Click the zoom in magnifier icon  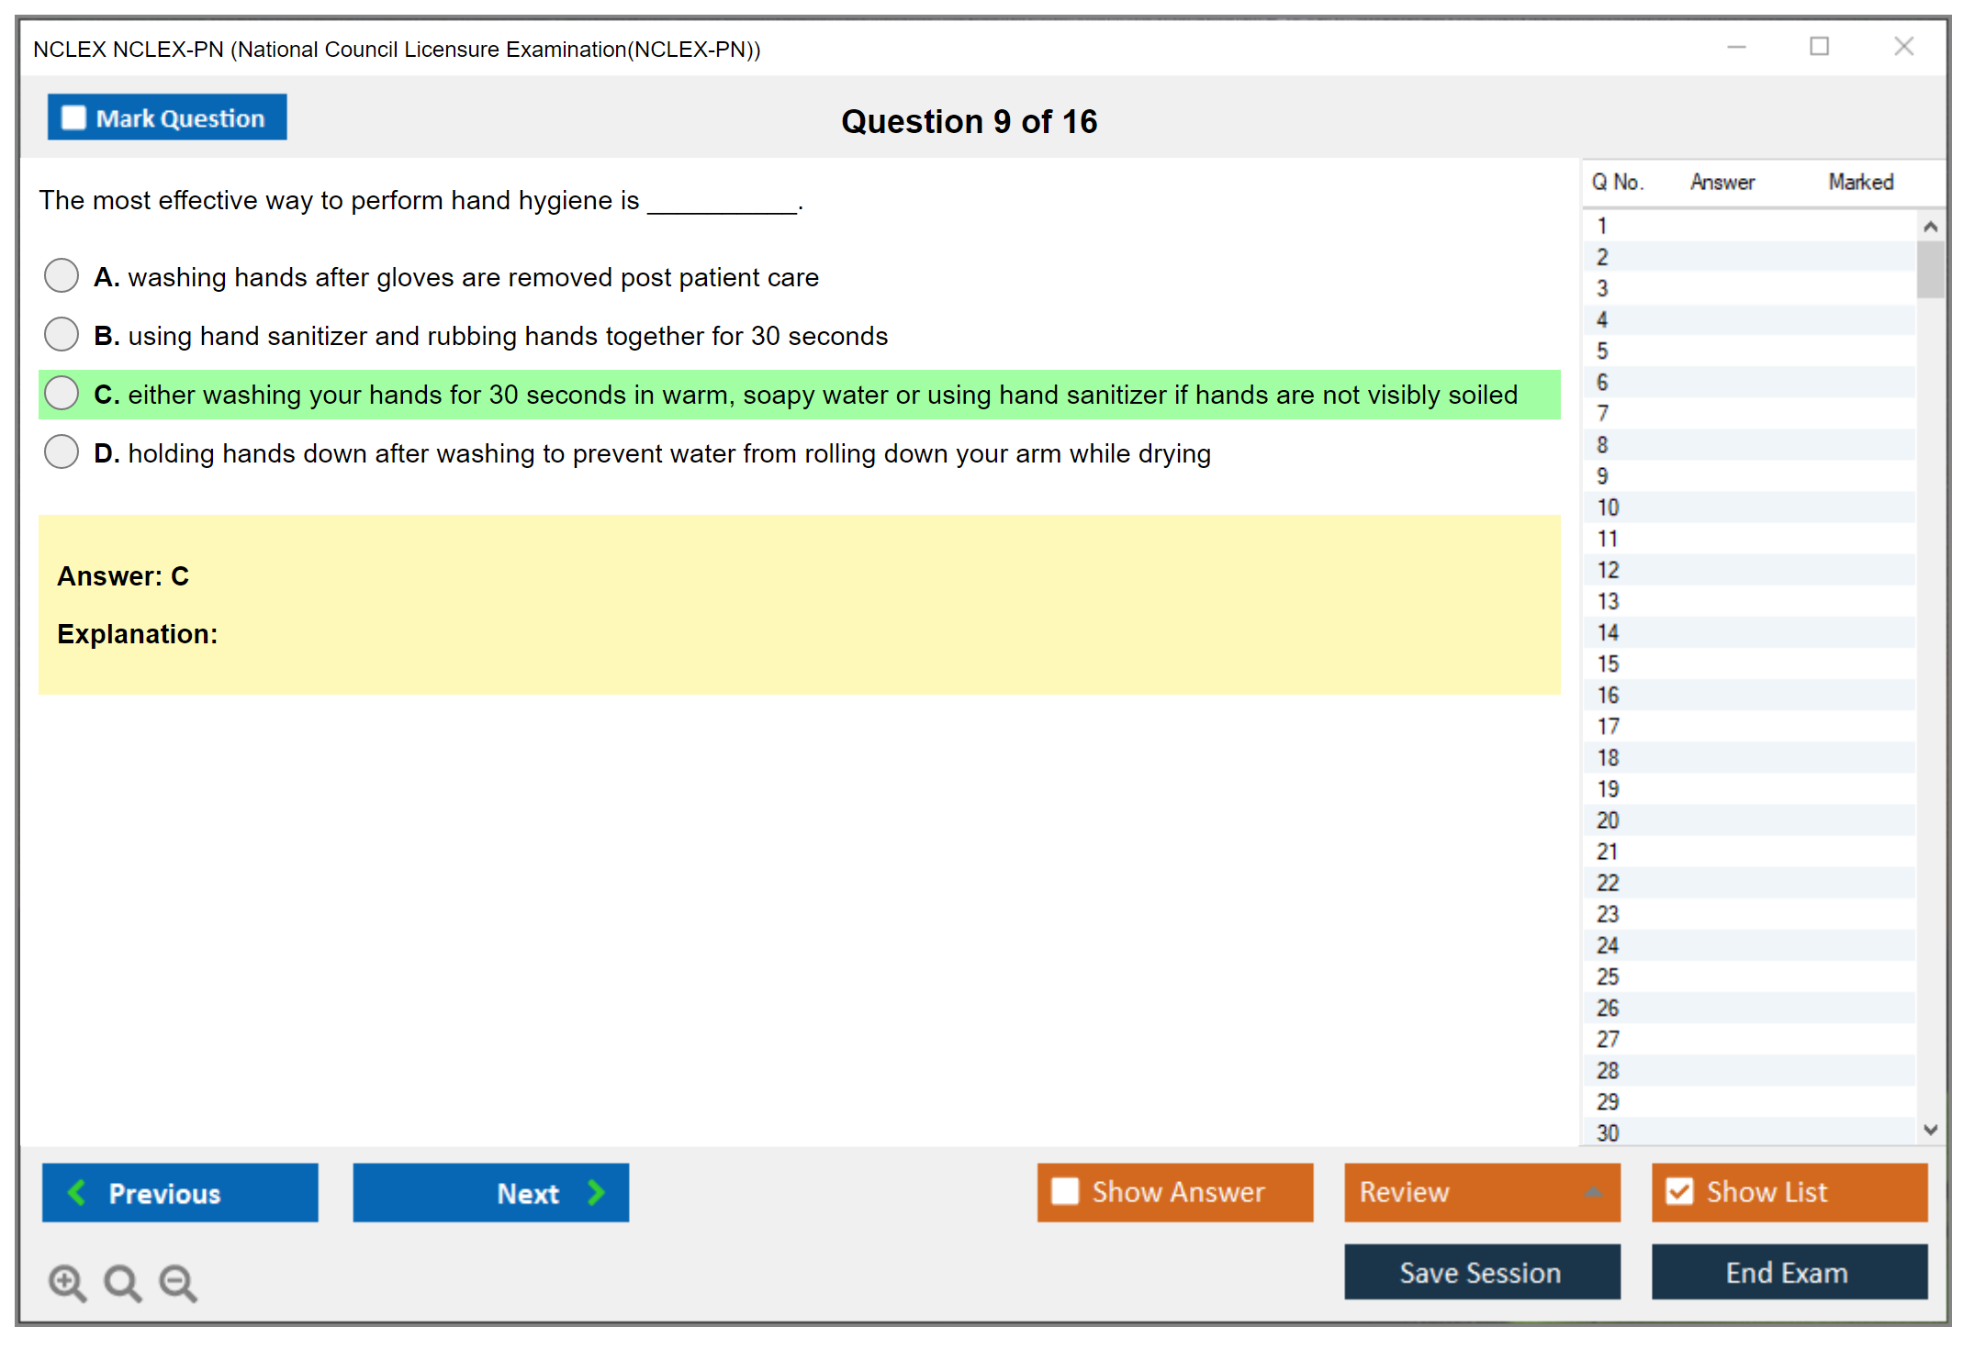pyautogui.click(x=67, y=1282)
